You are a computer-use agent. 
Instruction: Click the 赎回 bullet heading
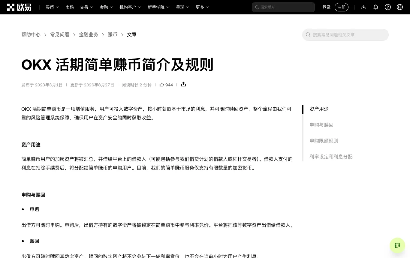pos(35,241)
